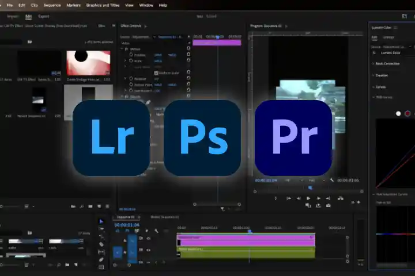415x276 pixels.
Task: Toggle upper video track eye visibility
Action: [x=149, y=238]
